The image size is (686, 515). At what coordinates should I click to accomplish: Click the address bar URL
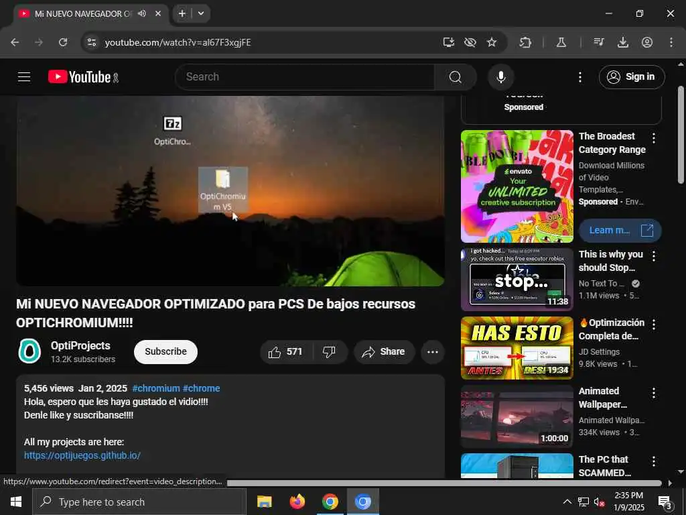pos(178,42)
